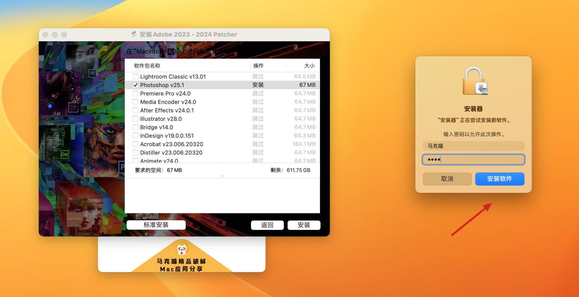Image resolution: width=579 pixels, height=297 pixels.
Task: Tick the Lightroom Classic v13.01 checkbox
Action: coord(136,76)
